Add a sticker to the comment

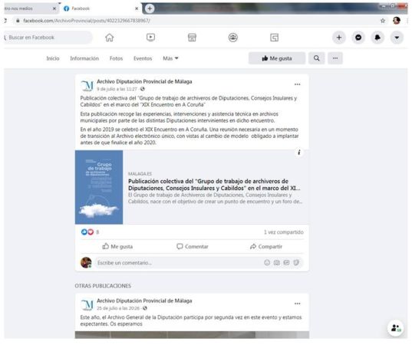pos(296,262)
